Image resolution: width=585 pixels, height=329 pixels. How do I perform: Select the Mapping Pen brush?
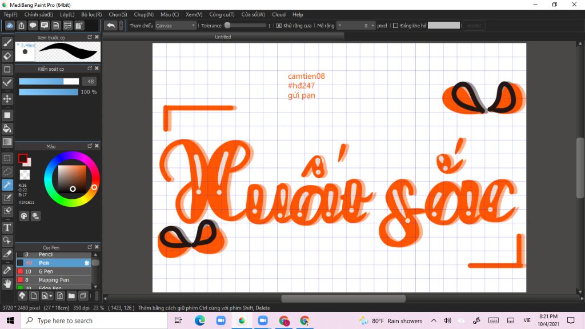54,280
